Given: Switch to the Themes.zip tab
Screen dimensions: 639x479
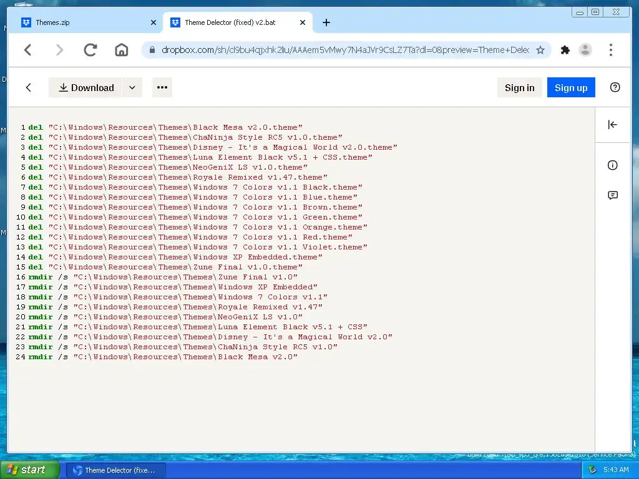Looking at the screenshot, I should 85,23.
